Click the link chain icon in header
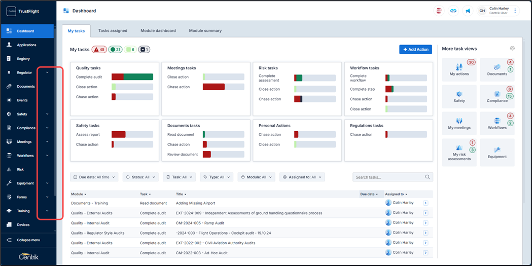This screenshot has width=532, height=266. 453,11
